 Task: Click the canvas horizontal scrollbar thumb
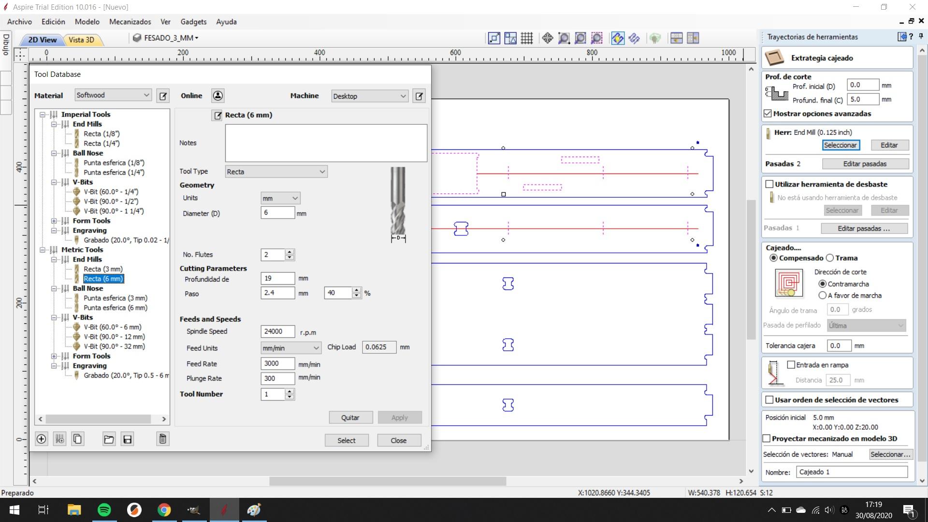388,481
